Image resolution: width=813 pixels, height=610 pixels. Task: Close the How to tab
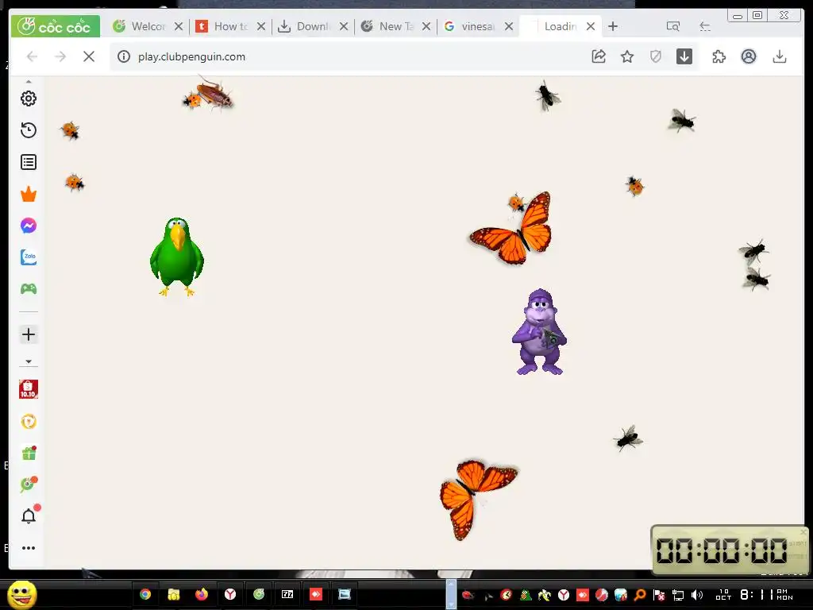point(261,26)
